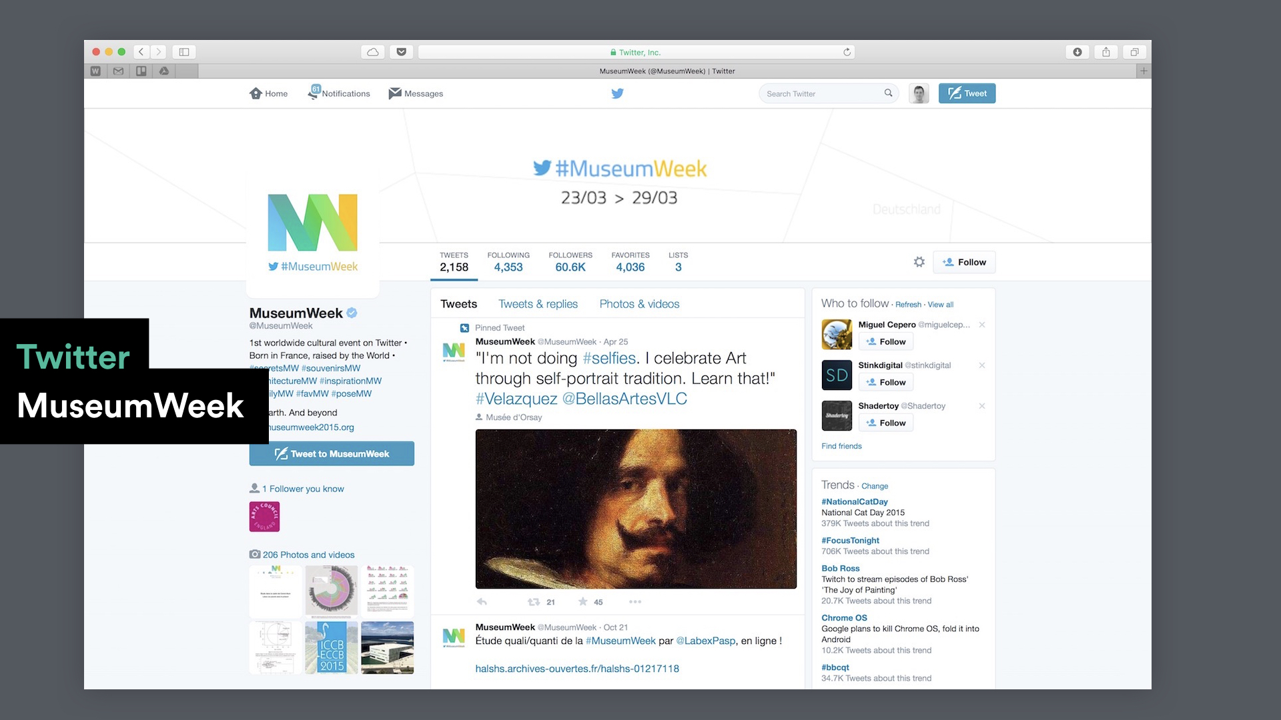Open the ICCB ECCB 2015 photo thumbnail

pos(332,647)
